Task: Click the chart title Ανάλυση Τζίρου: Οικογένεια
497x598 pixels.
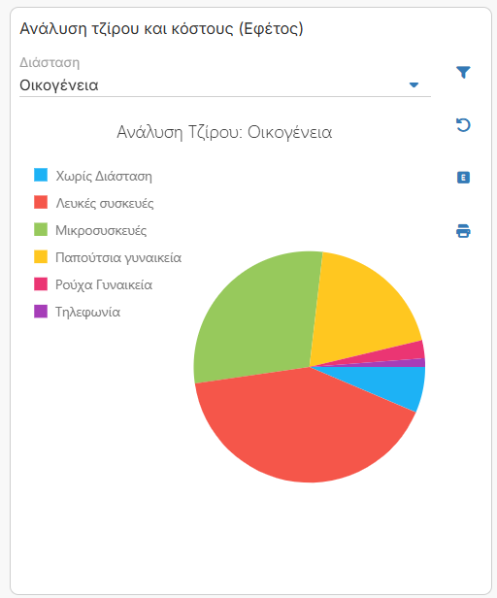Action: 224,132
